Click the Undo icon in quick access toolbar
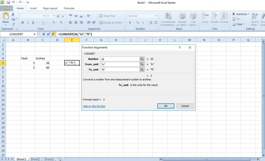The width and height of the screenshot is (265, 161). point(13,2)
